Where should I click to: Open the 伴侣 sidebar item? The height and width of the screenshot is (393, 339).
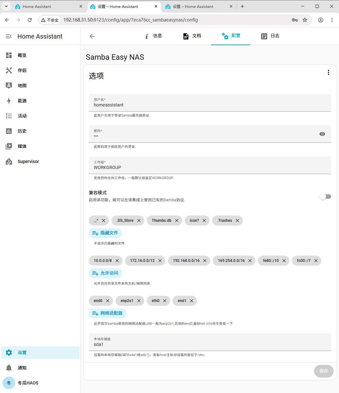point(40,70)
